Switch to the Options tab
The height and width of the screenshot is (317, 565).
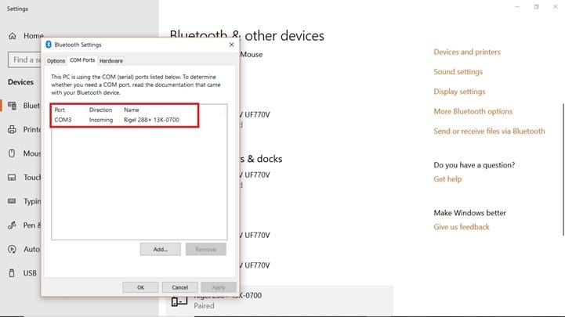coord(56,60)
